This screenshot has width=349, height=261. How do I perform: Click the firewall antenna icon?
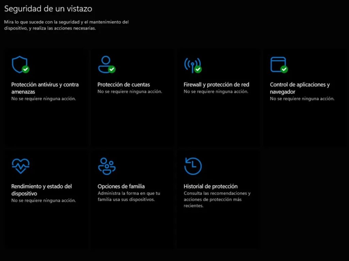coord(193,65)
